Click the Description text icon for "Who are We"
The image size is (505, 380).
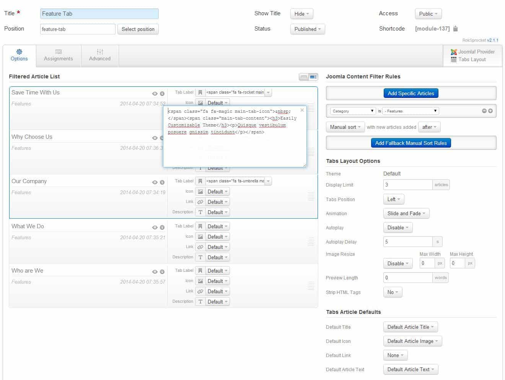click(x=200, y=301)
